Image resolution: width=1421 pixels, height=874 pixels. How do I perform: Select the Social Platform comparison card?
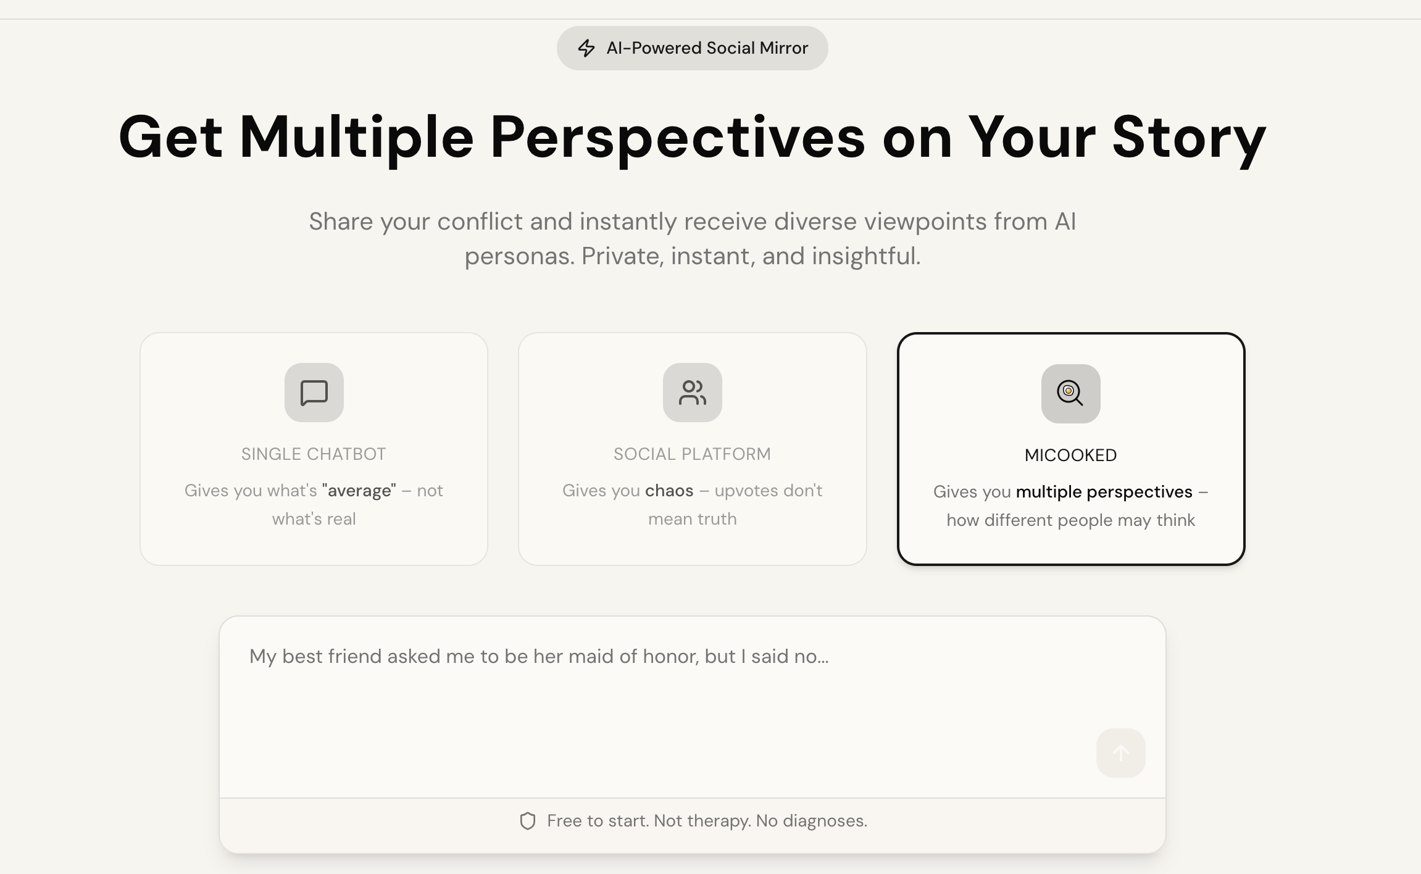click(x=693, y=449)
